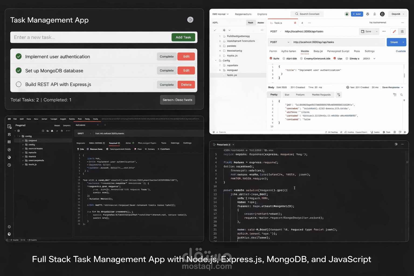Viewport: 414px width, 276px height.
Task: Click the black avatar icon in API client header
Action: click(x=382, y=14)
